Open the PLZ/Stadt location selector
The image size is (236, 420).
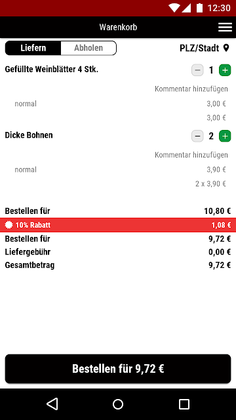coord(205,48)
